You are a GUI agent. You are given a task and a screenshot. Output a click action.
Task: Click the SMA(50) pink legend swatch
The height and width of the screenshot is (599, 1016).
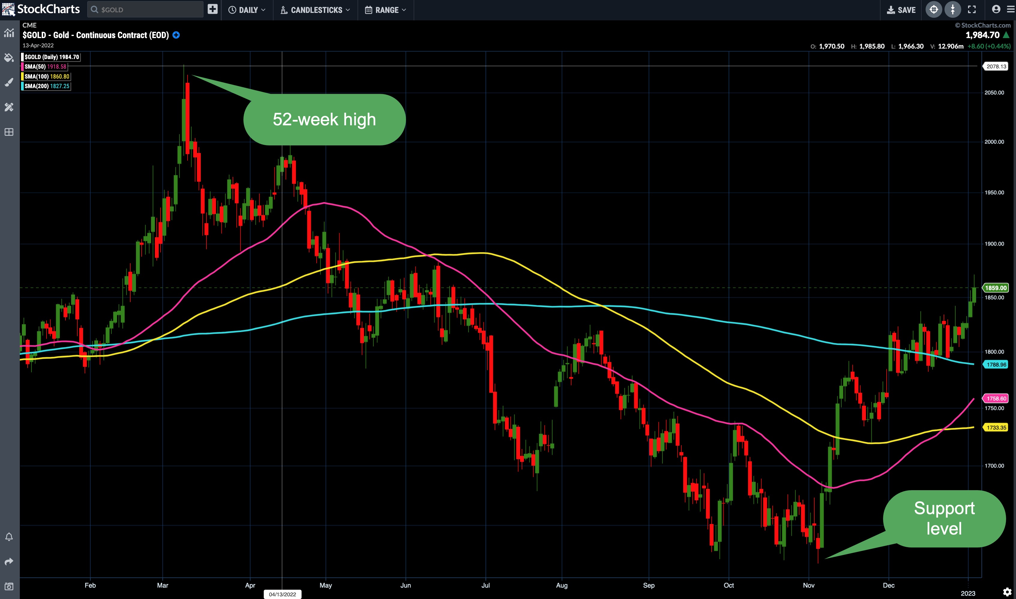pos(23,67)
